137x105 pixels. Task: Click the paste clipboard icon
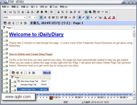67,12
